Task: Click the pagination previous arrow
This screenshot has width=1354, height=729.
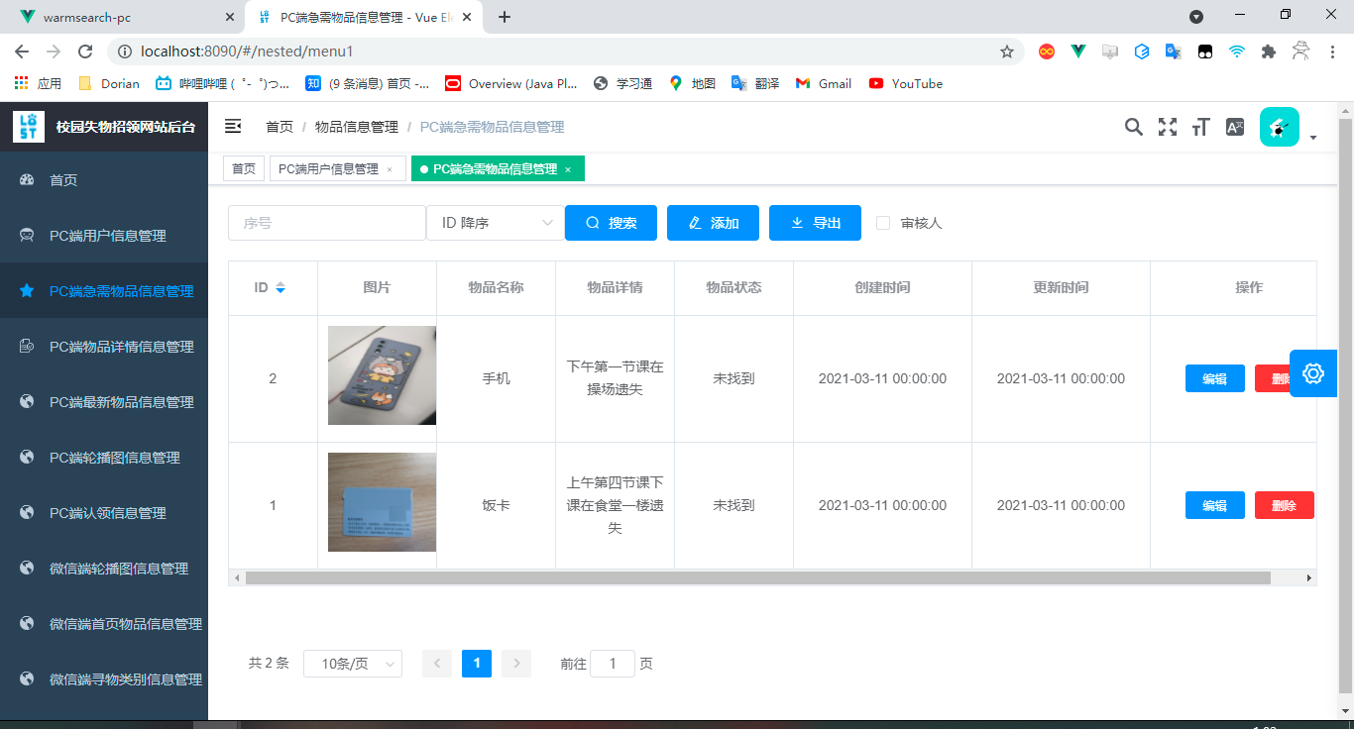Action: pyautogui.click(x=437, y=664)
